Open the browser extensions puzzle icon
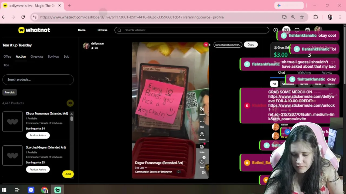346x194 pixels. click(315, 17)
